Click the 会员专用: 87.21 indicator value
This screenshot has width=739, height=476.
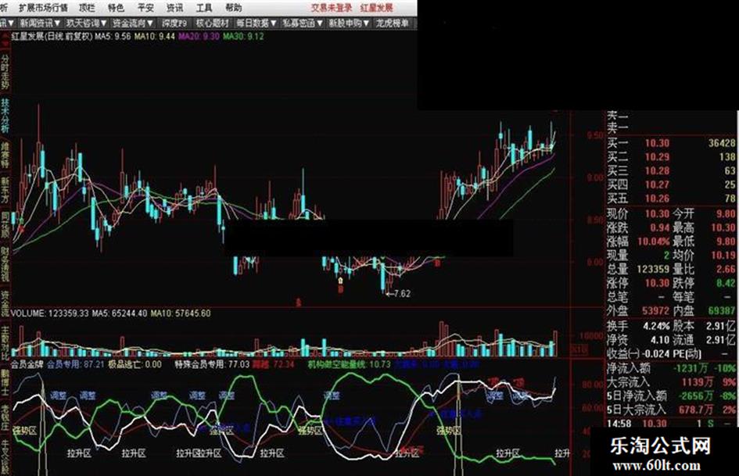pyautogui.click(x=75, y=364)
